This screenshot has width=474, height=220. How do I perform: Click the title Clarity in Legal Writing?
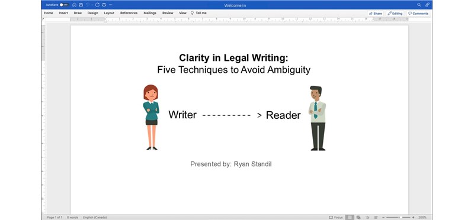tap(233, 57)
